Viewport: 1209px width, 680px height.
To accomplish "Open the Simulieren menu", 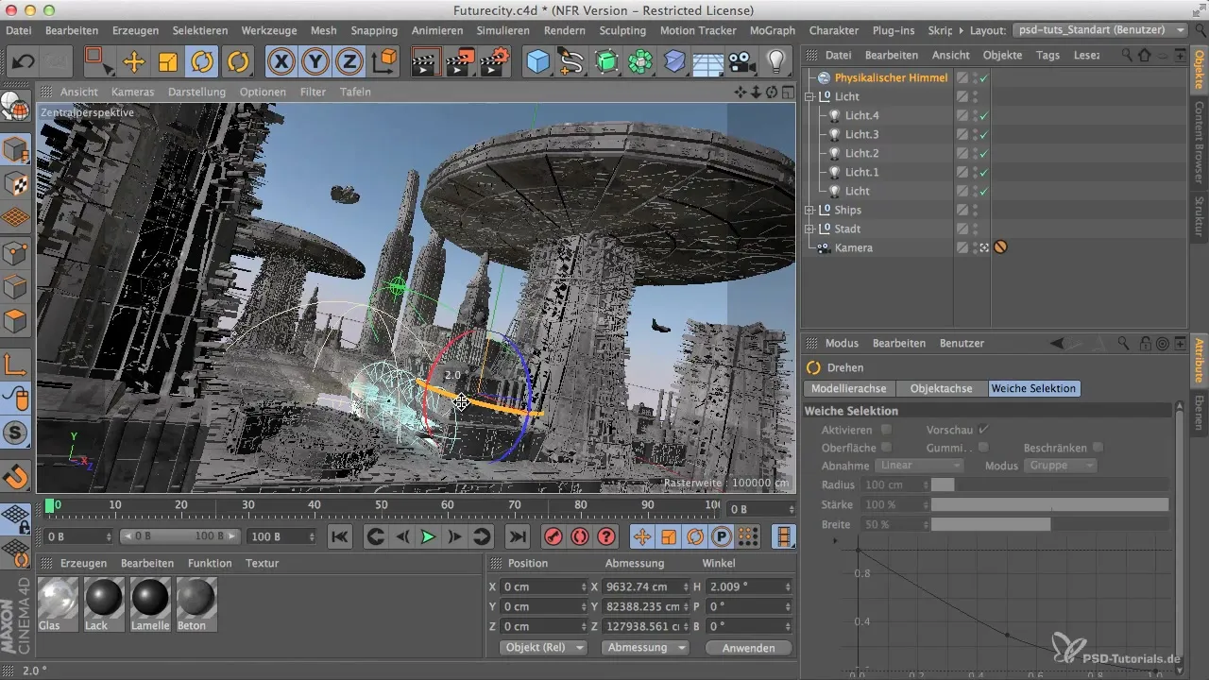I will click(x=502, y=30).
